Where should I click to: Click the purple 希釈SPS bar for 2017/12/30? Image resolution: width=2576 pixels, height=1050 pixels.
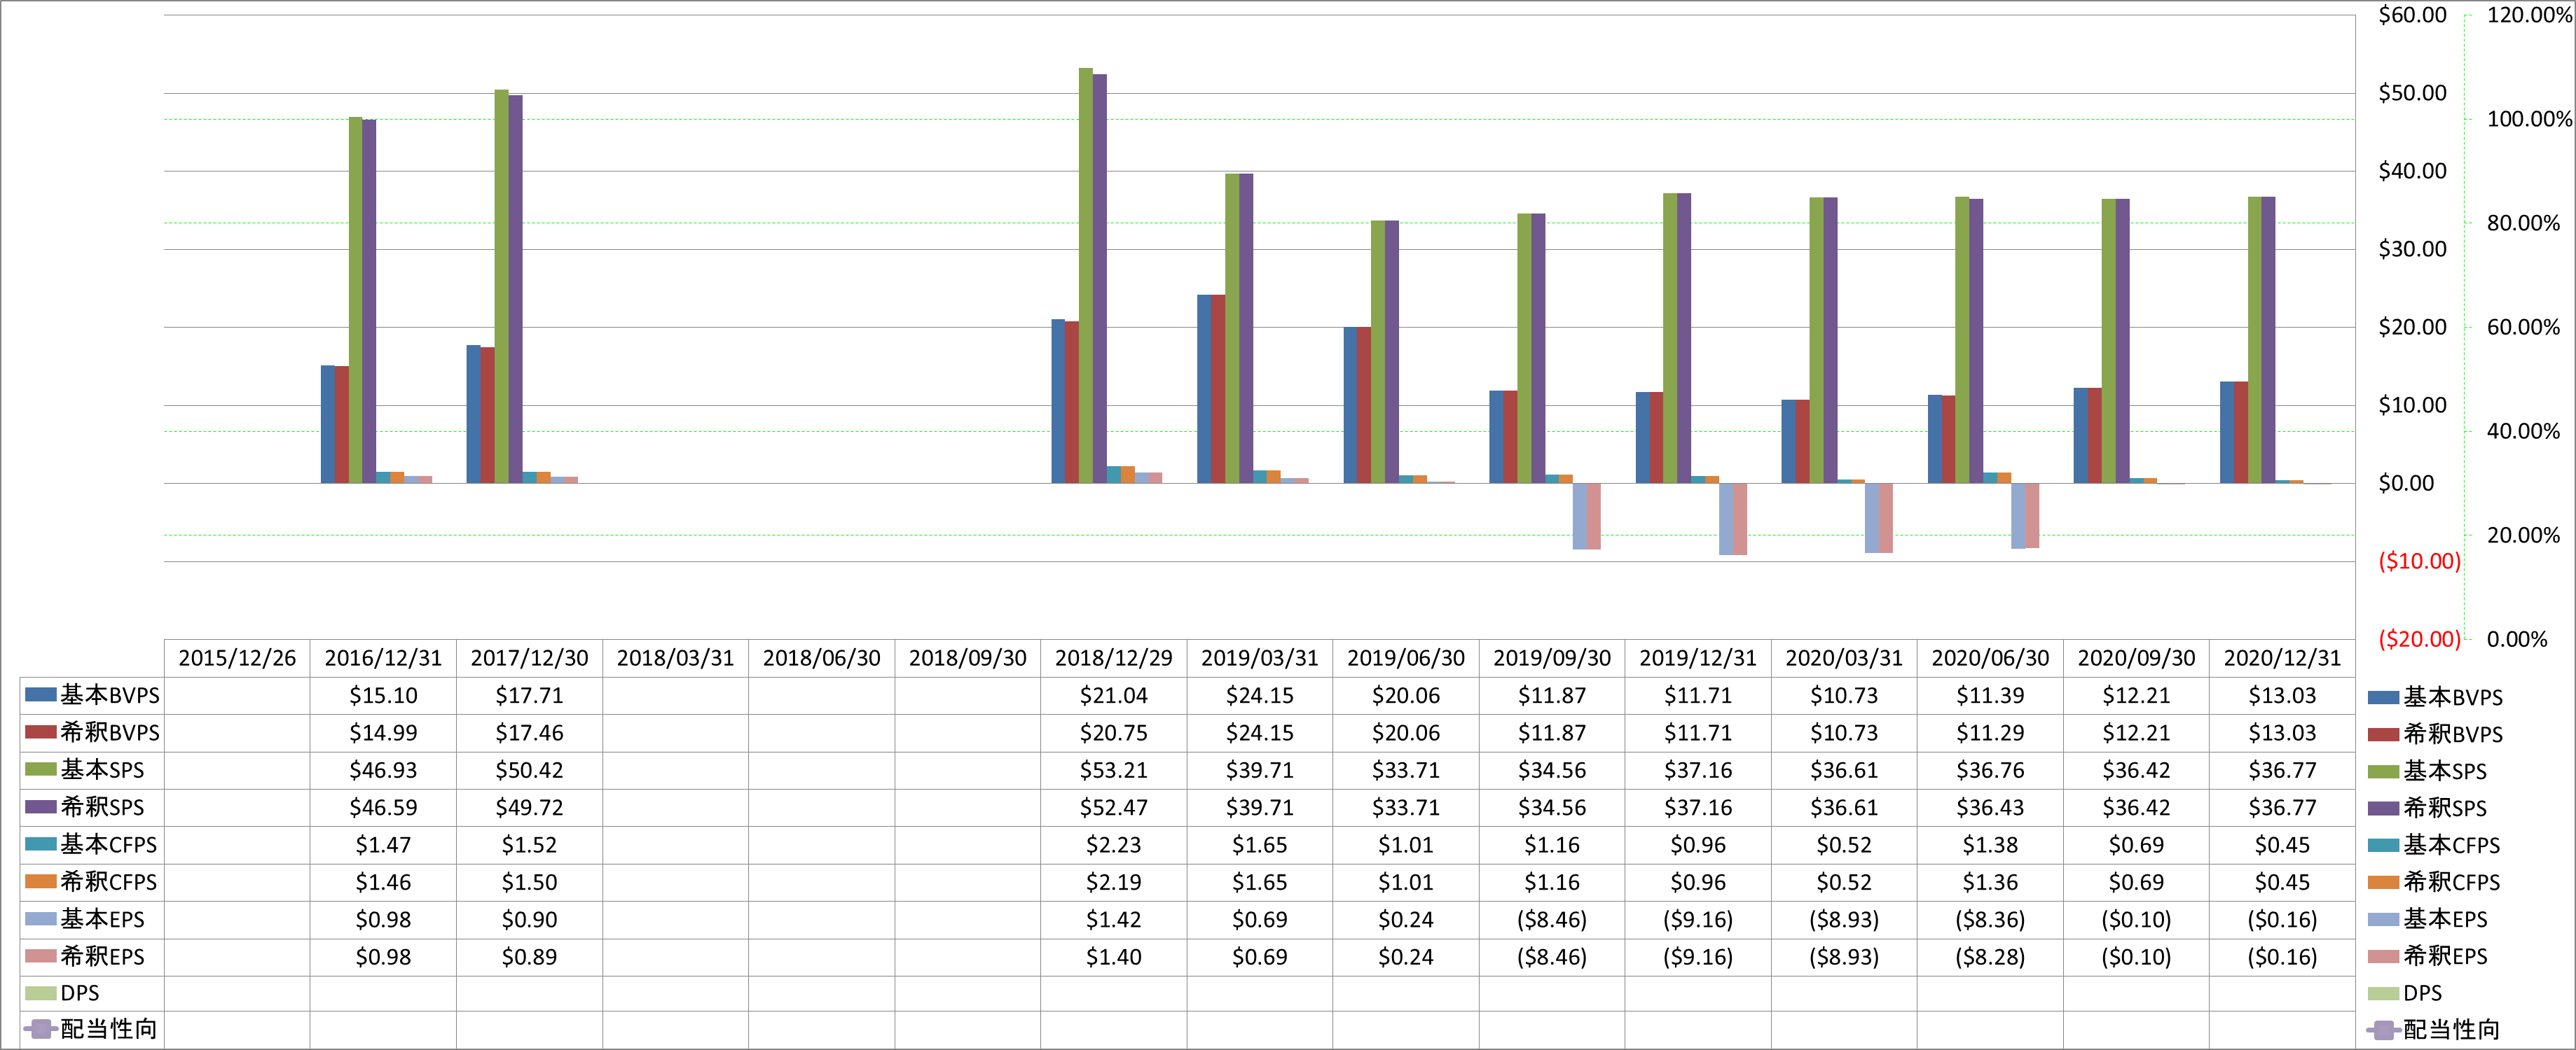[515, 290]
